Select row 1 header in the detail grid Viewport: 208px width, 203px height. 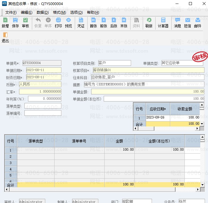[x=10, y=150]
